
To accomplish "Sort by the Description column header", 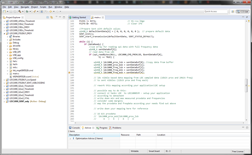I will [94, 135].
